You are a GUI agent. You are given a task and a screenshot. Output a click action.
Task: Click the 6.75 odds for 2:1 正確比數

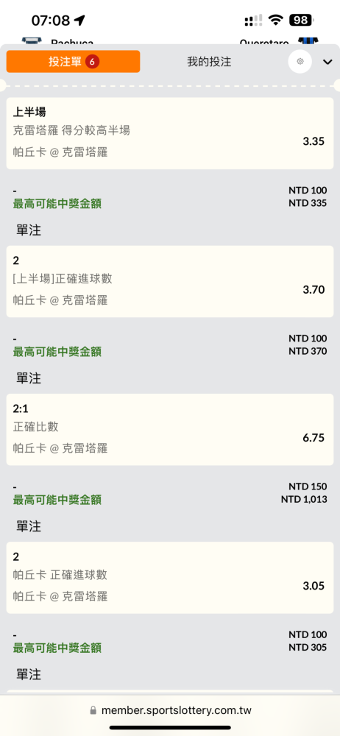click(314, 438)
